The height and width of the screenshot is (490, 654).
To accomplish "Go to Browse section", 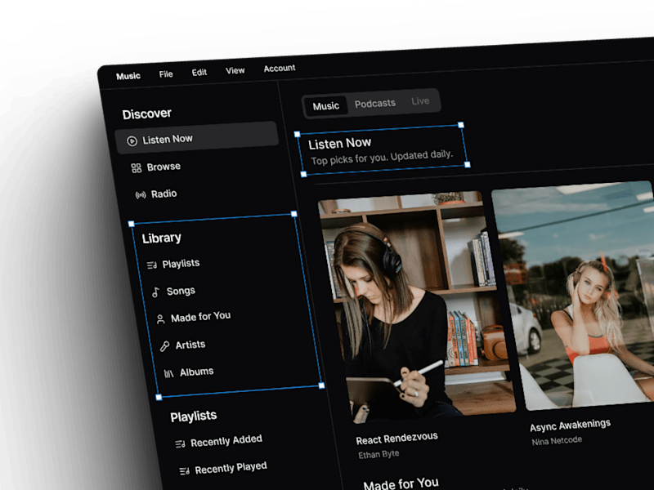I will tap(163, 167).
